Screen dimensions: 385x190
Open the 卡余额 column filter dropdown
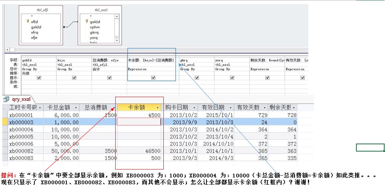click(158, 108)
